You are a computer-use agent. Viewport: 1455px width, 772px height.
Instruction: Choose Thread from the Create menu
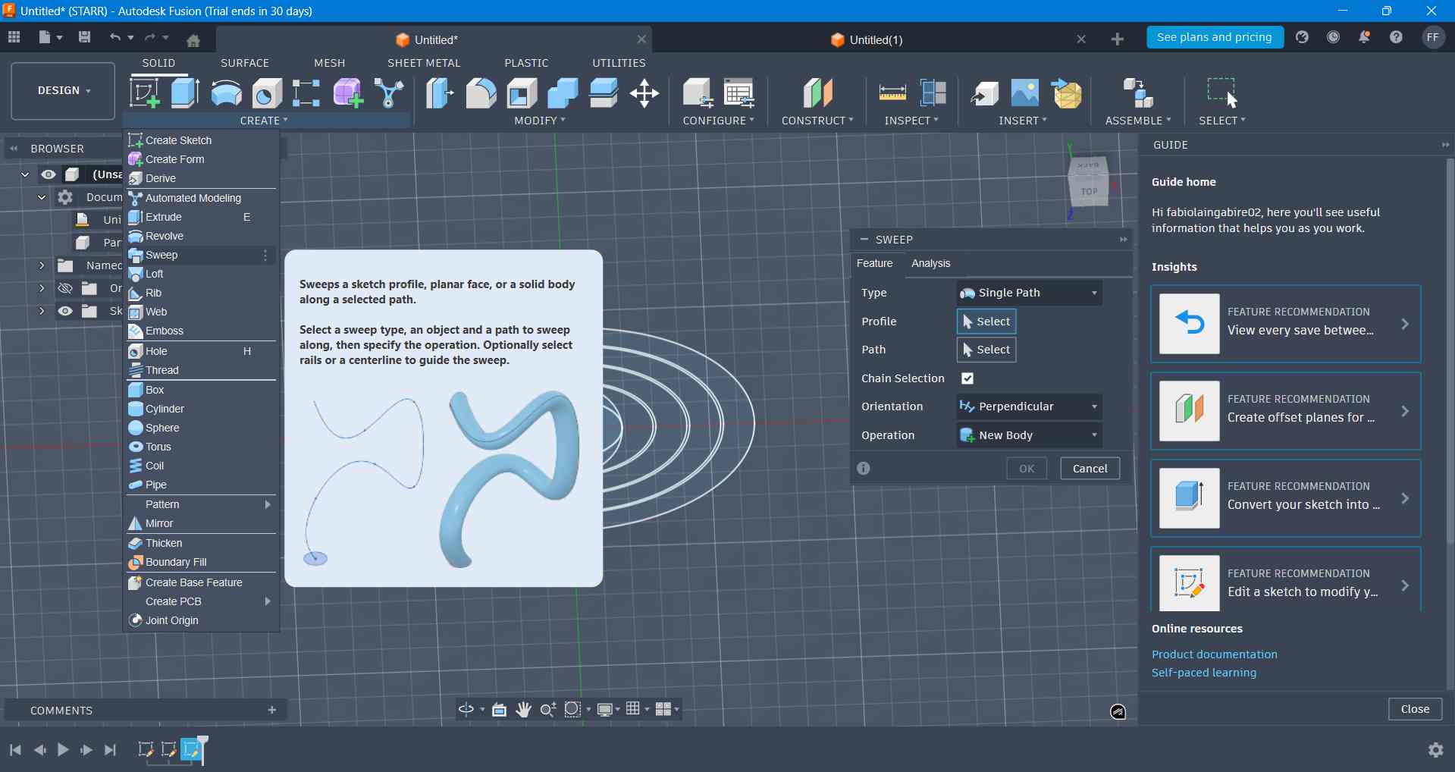point(201,370)
